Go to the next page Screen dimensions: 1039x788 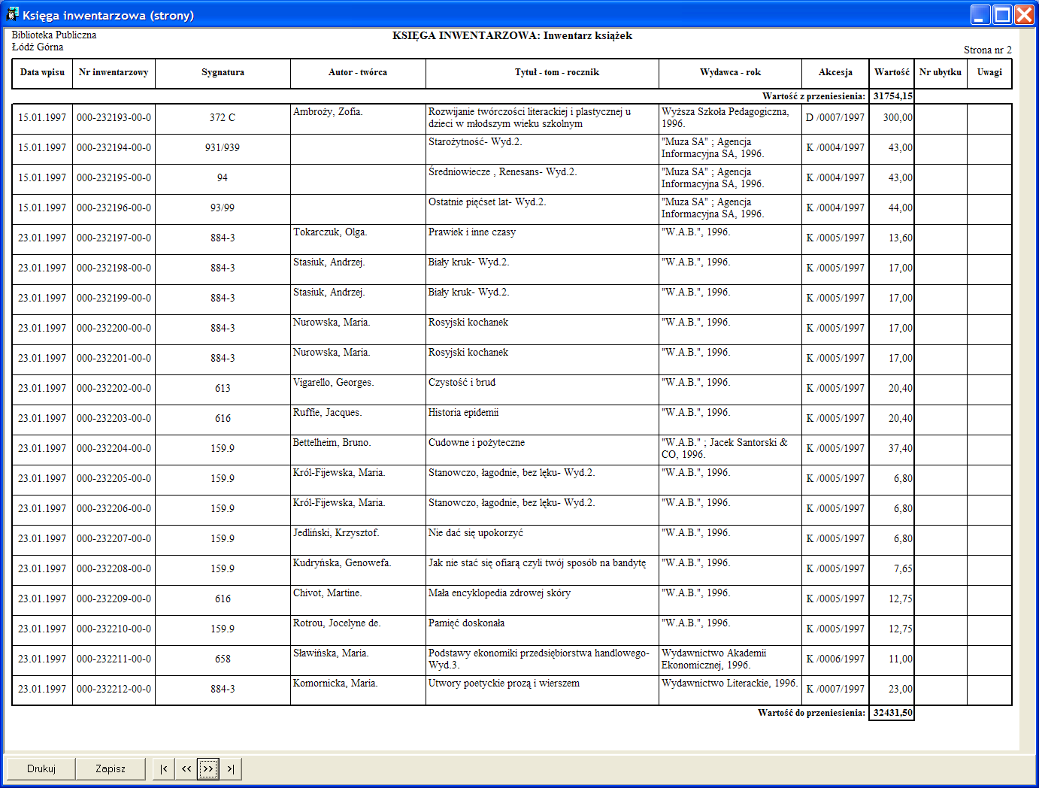[208, 768]
